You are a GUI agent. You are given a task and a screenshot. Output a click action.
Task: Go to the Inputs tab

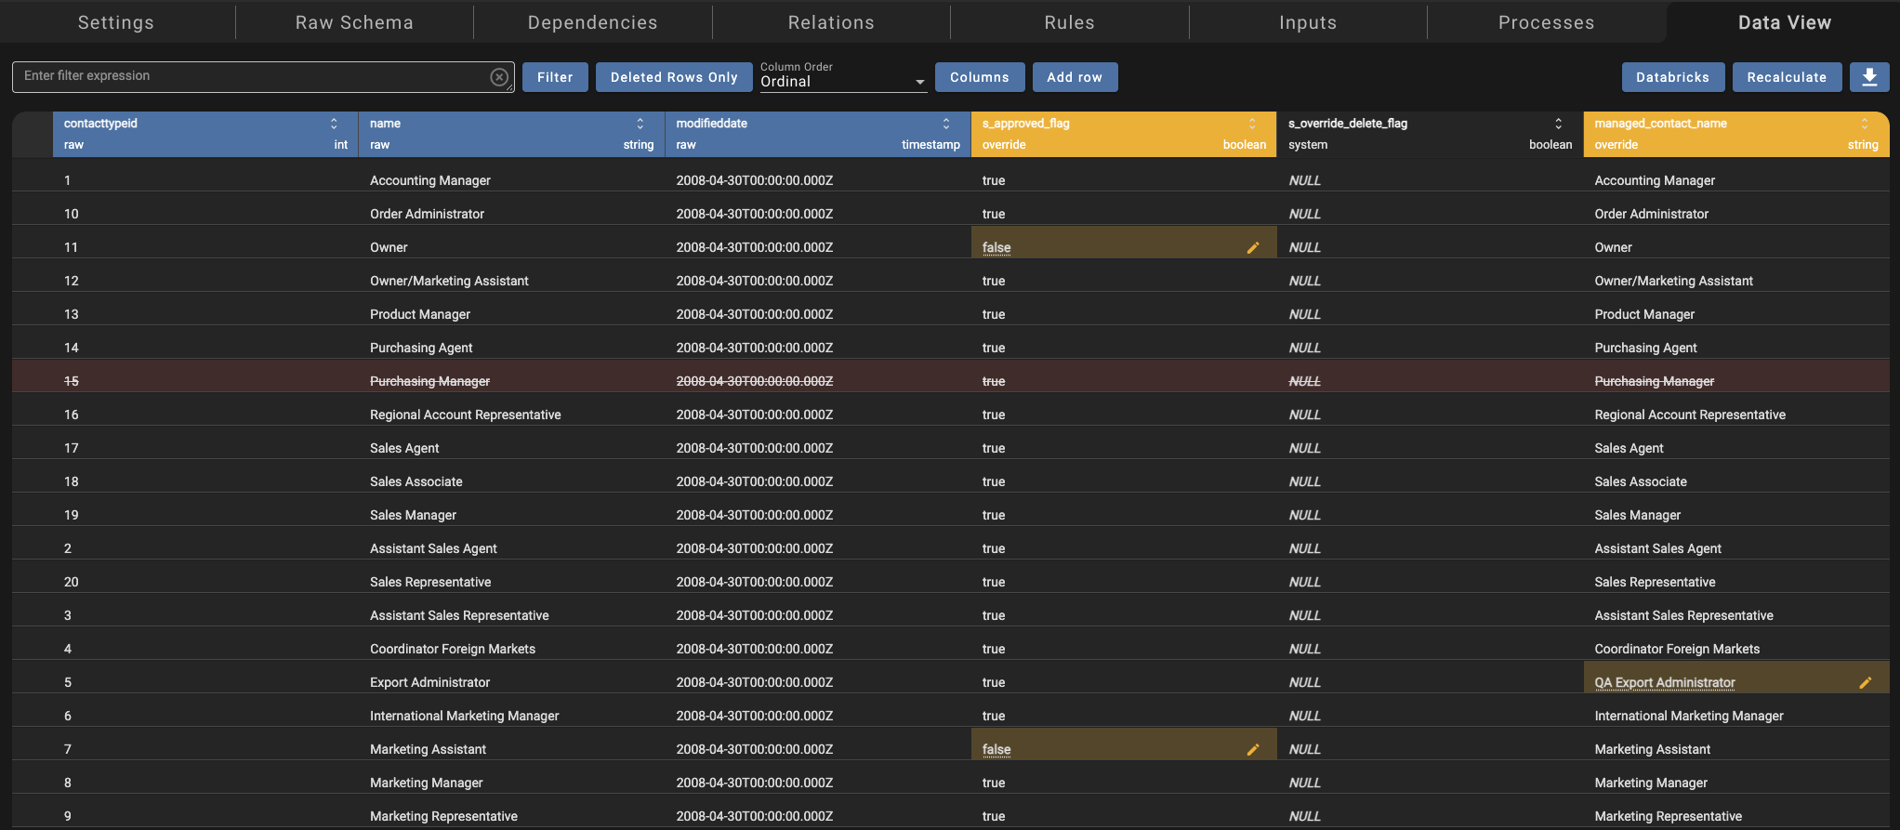click(x=1308, y=22)
